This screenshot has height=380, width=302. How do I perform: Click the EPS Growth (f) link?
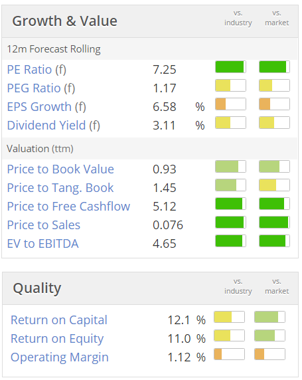46,107
